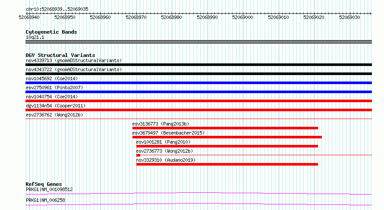Click the gray 10q21.1 cytogenetic band bar
This screenshot has height=210, width=384.
pyautogui.click(x=198, y=42)
